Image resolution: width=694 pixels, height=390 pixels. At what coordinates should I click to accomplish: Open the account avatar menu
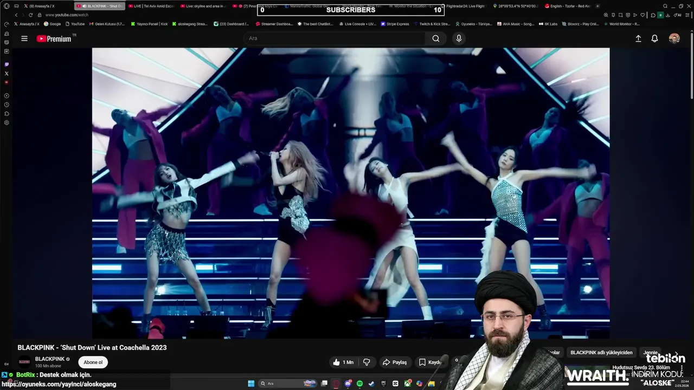[674, 38]
